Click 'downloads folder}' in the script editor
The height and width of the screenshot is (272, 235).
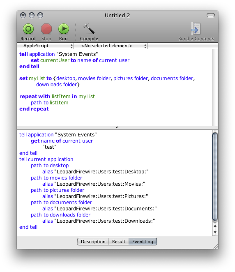point(58,85)
